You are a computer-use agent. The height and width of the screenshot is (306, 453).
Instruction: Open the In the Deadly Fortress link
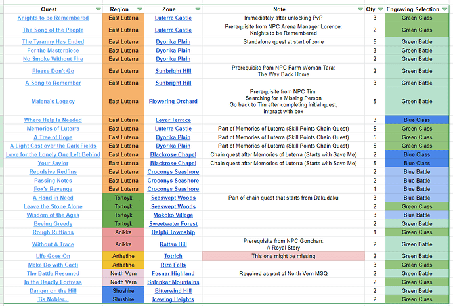tap(53, 282)
